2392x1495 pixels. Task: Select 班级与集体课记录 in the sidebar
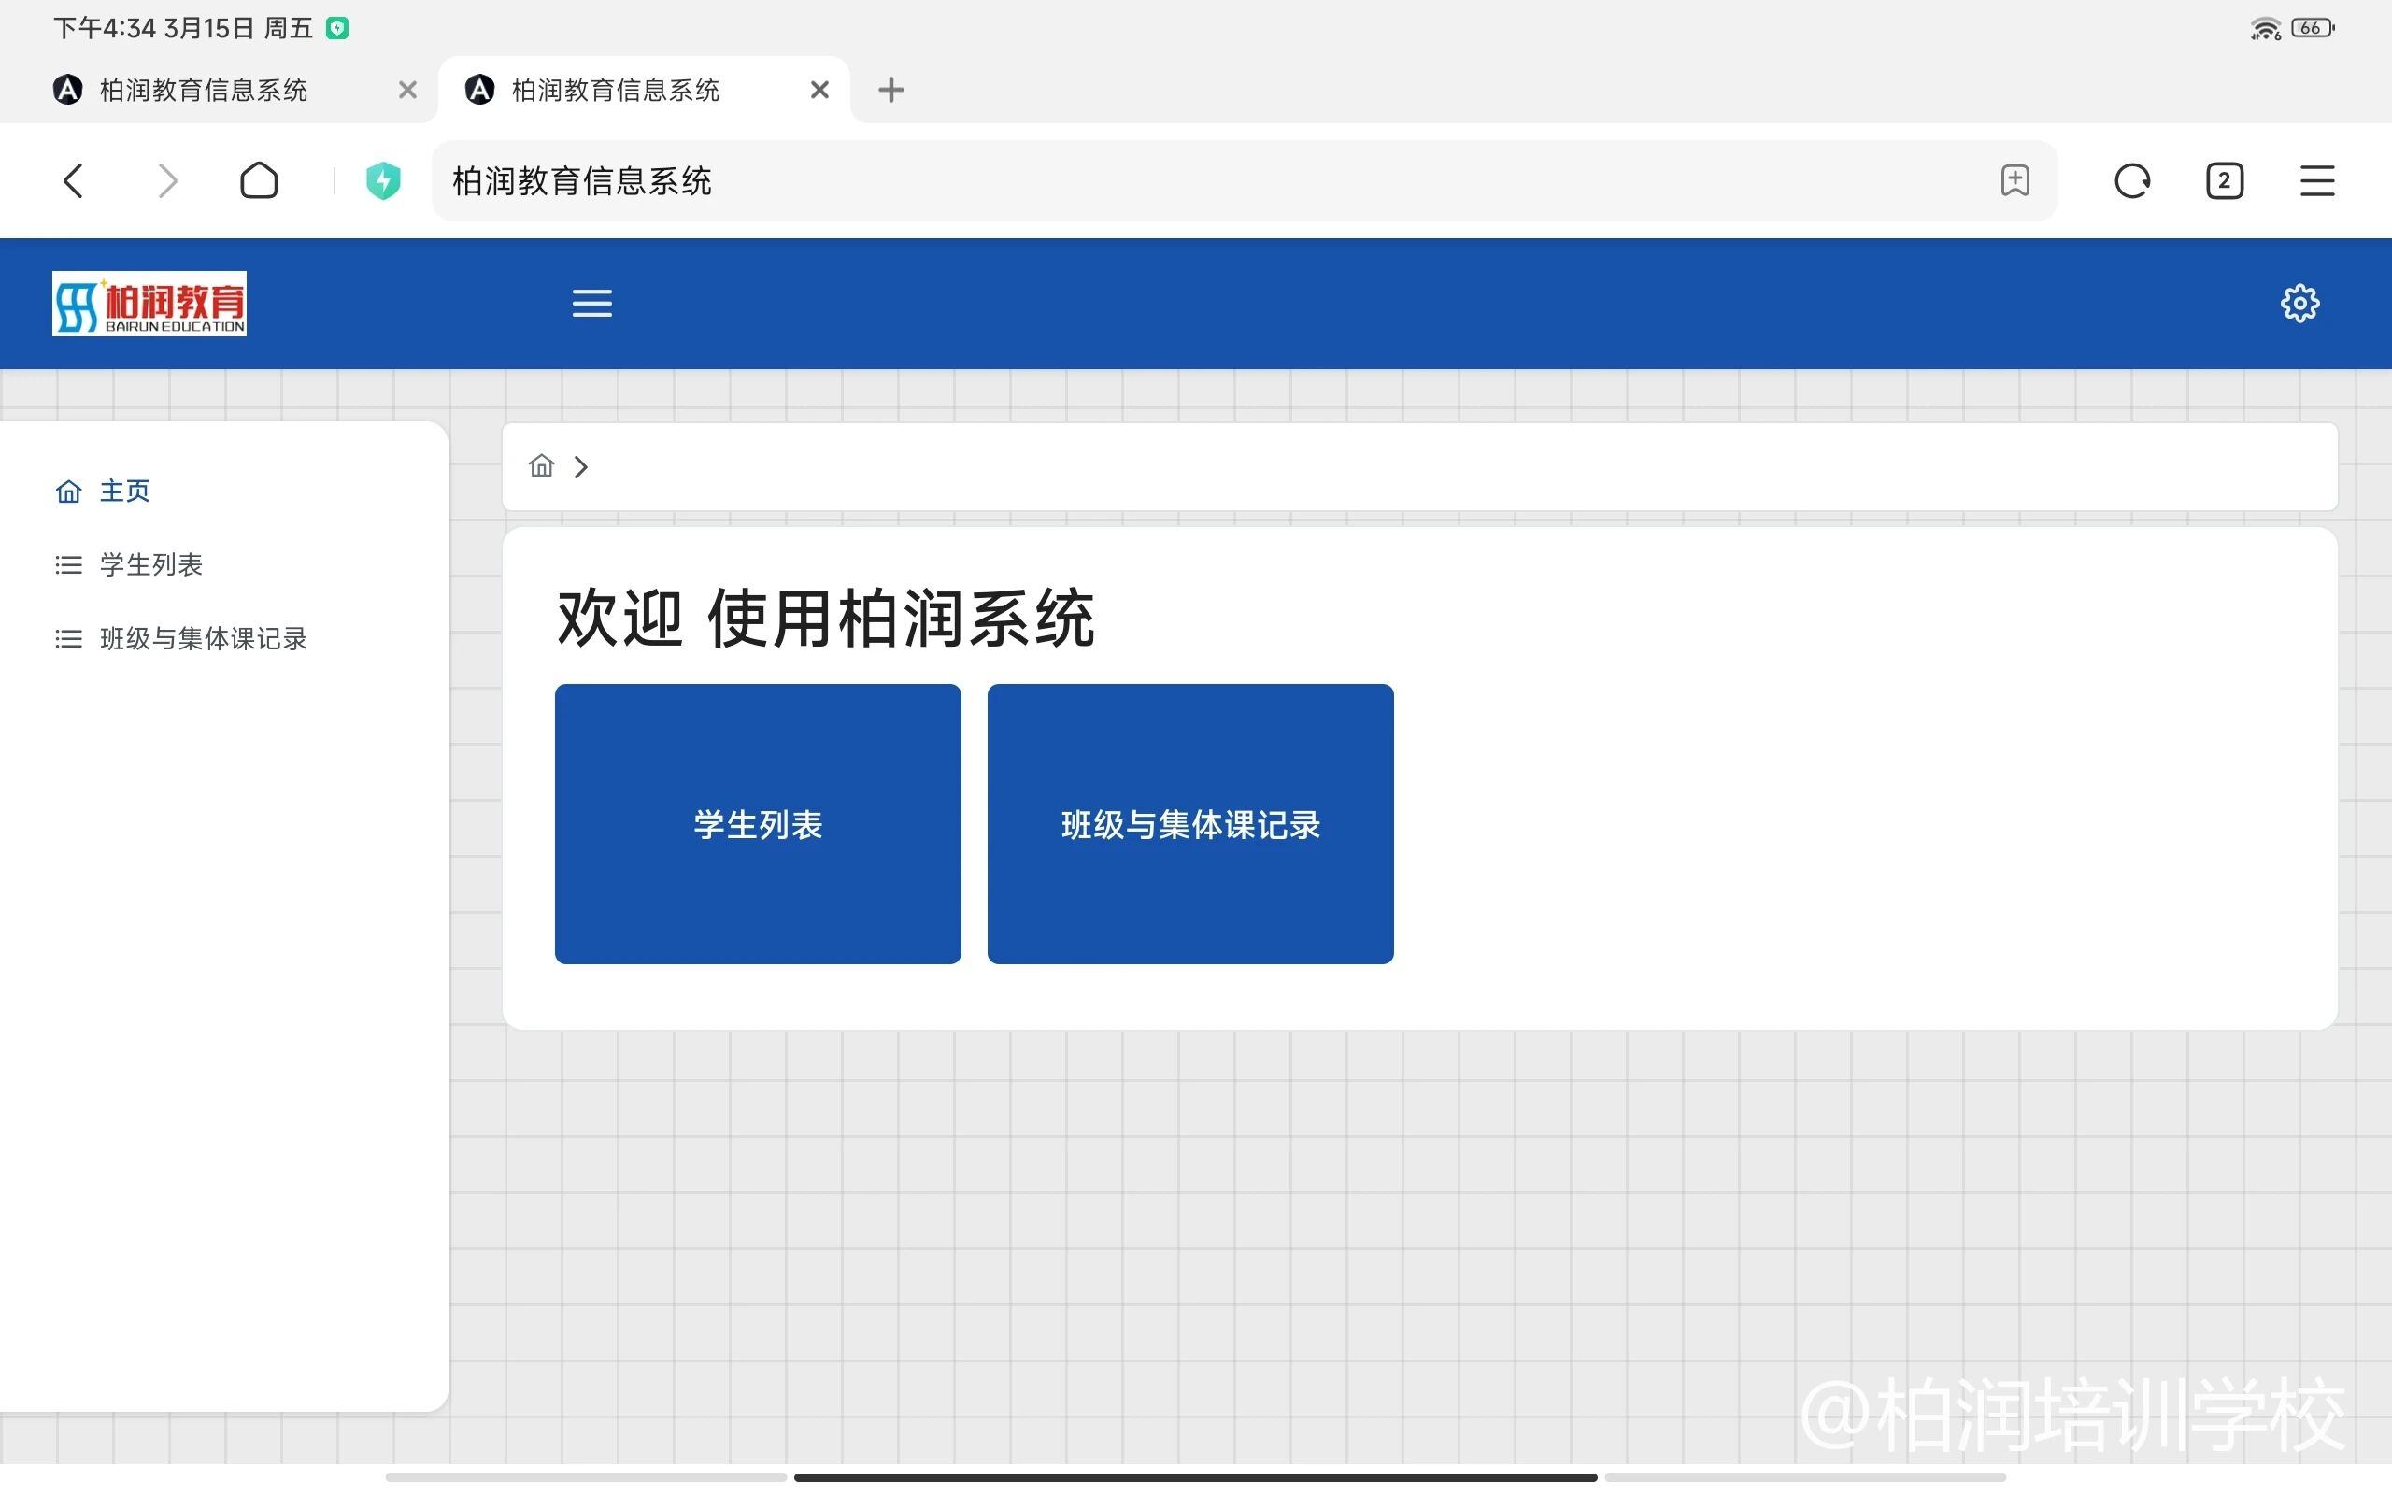point(203,639)
